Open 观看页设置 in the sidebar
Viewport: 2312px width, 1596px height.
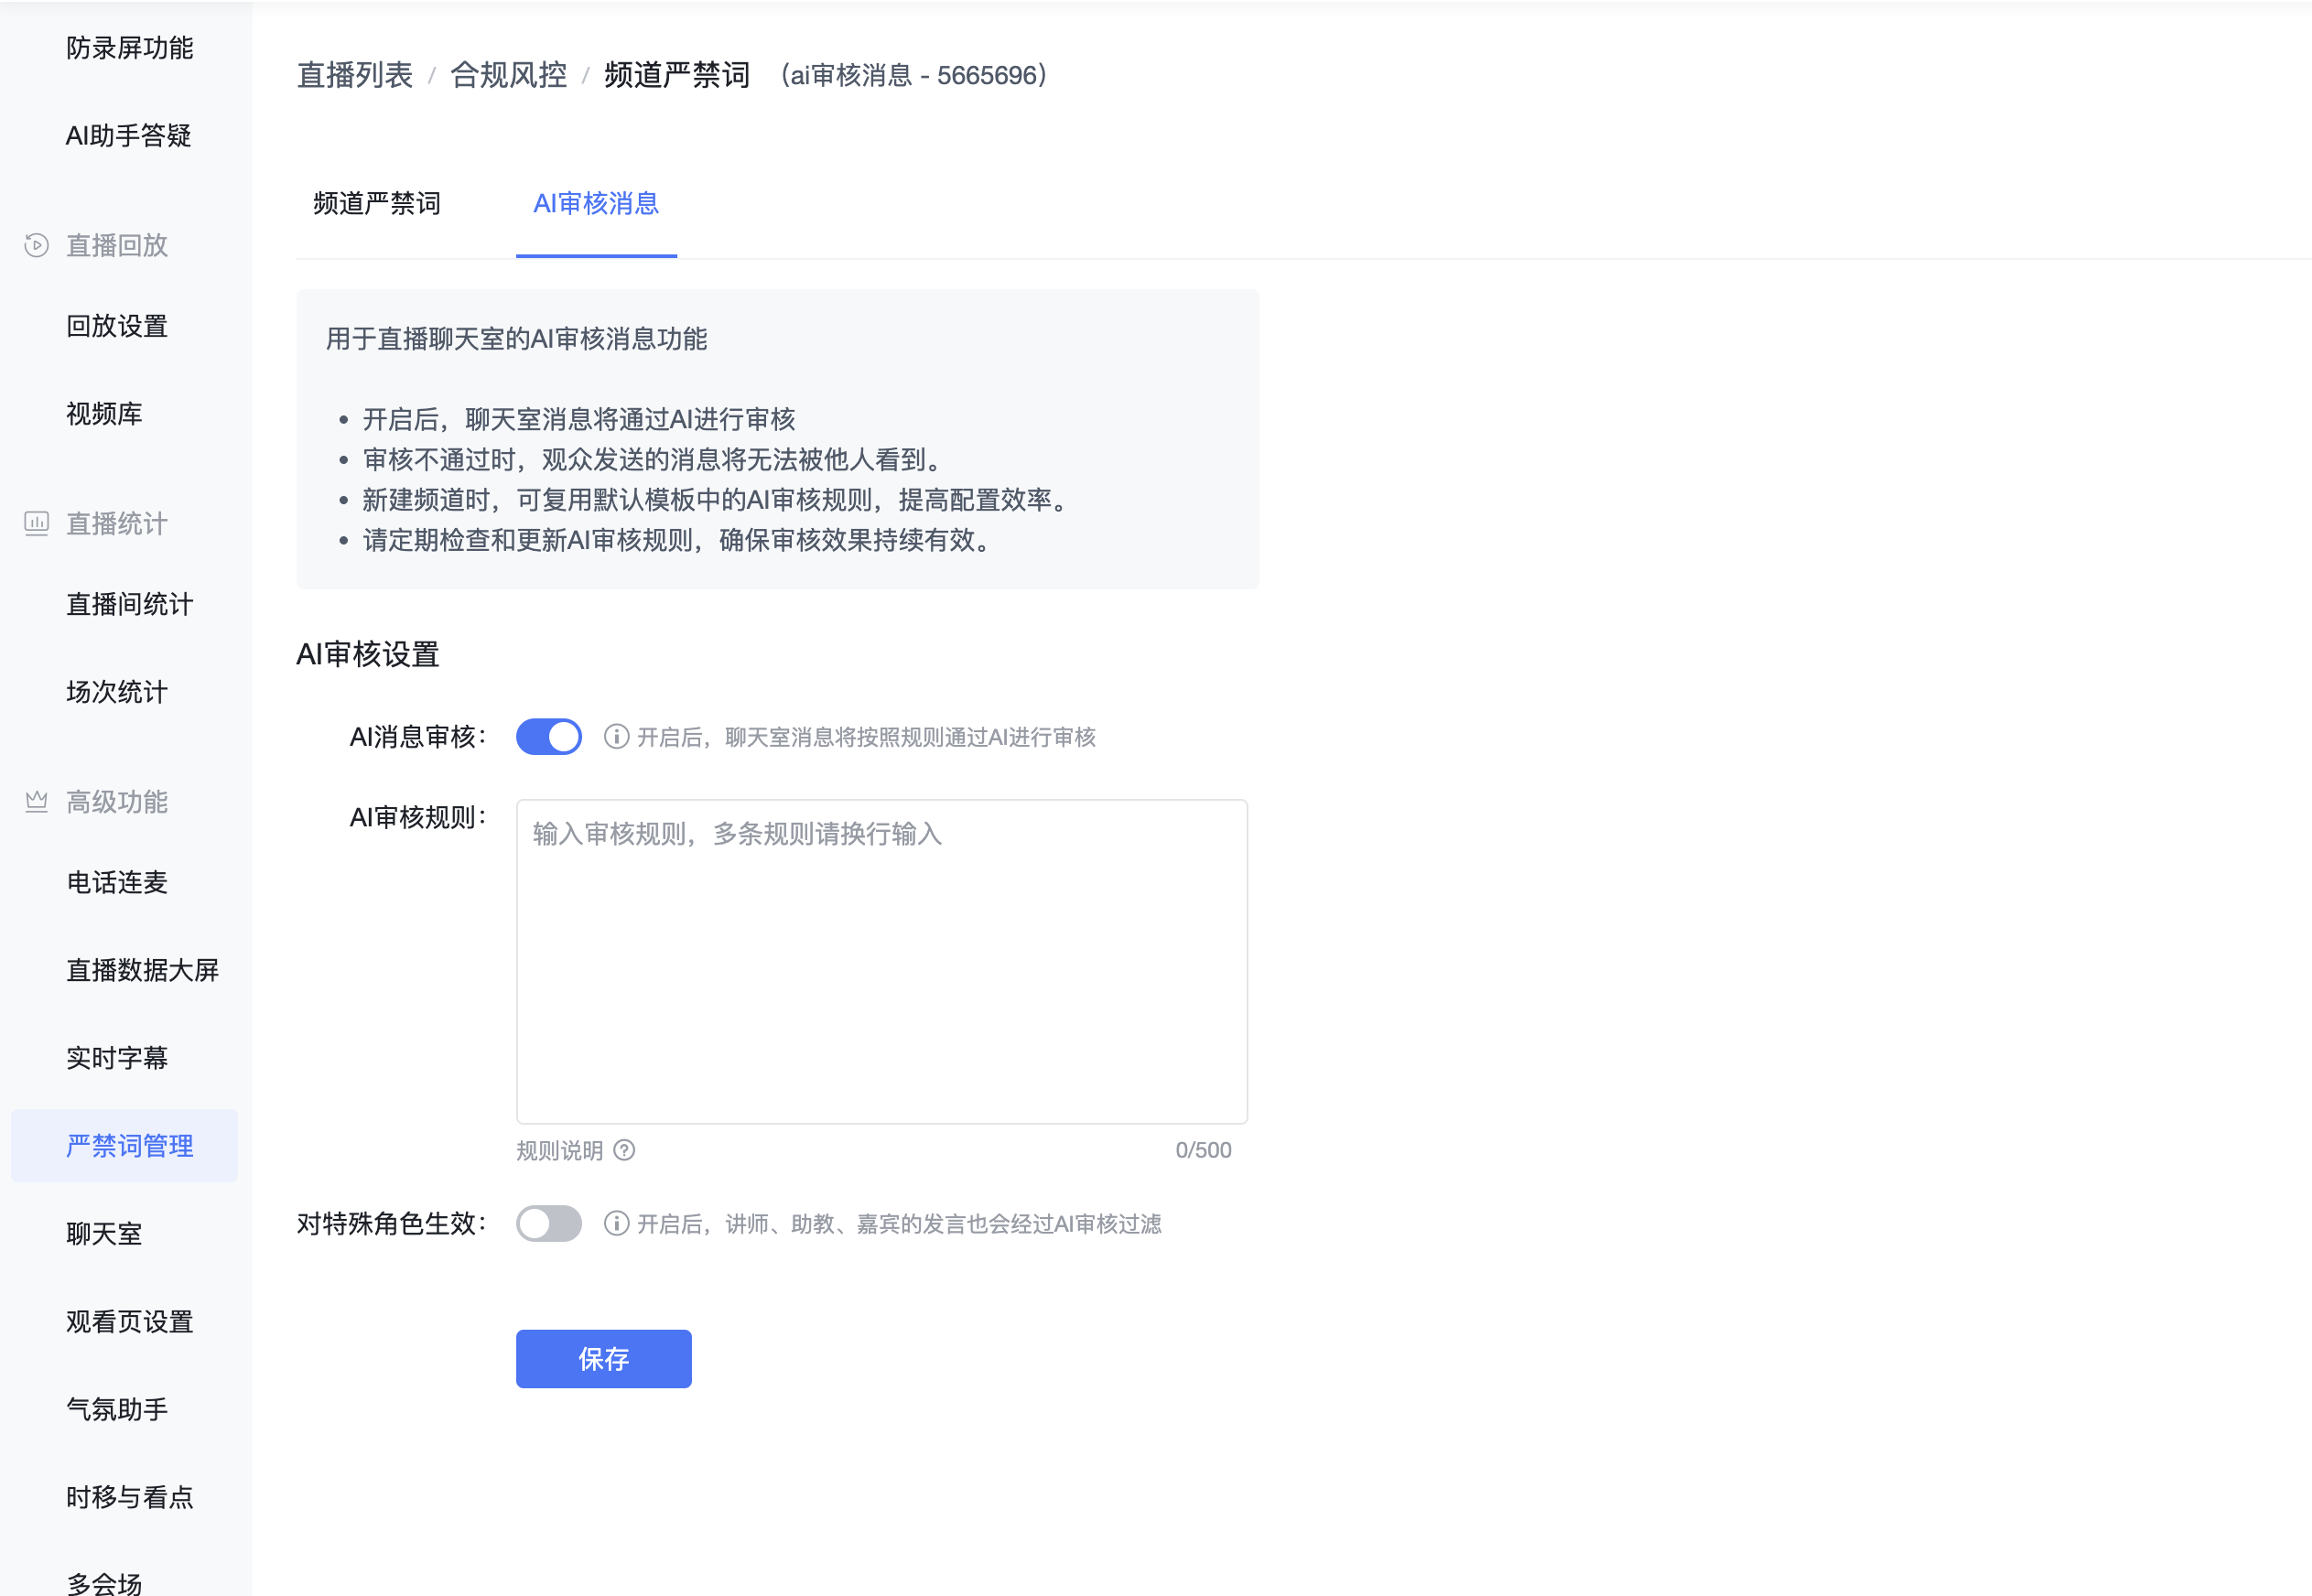130,1322
